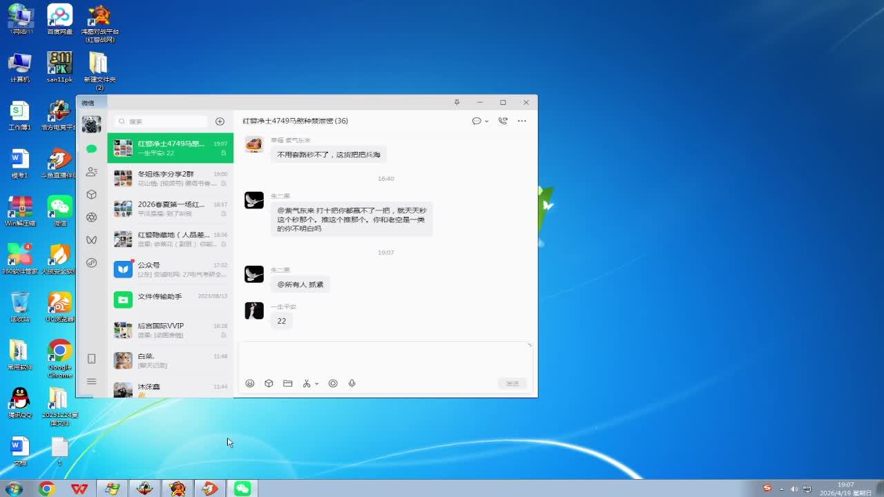Click the plus icon next to search
This screenshot has width=884, height=497.
pyautogui.click(x=220, y=121)
